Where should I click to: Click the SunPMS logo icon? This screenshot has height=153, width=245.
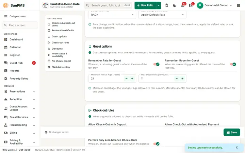(x=6, y=5)
